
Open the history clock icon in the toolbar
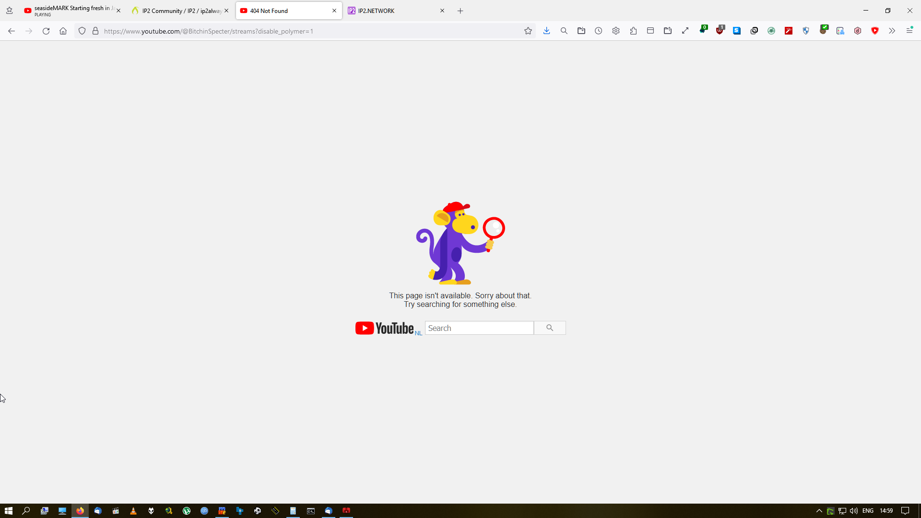coord(599,31)
